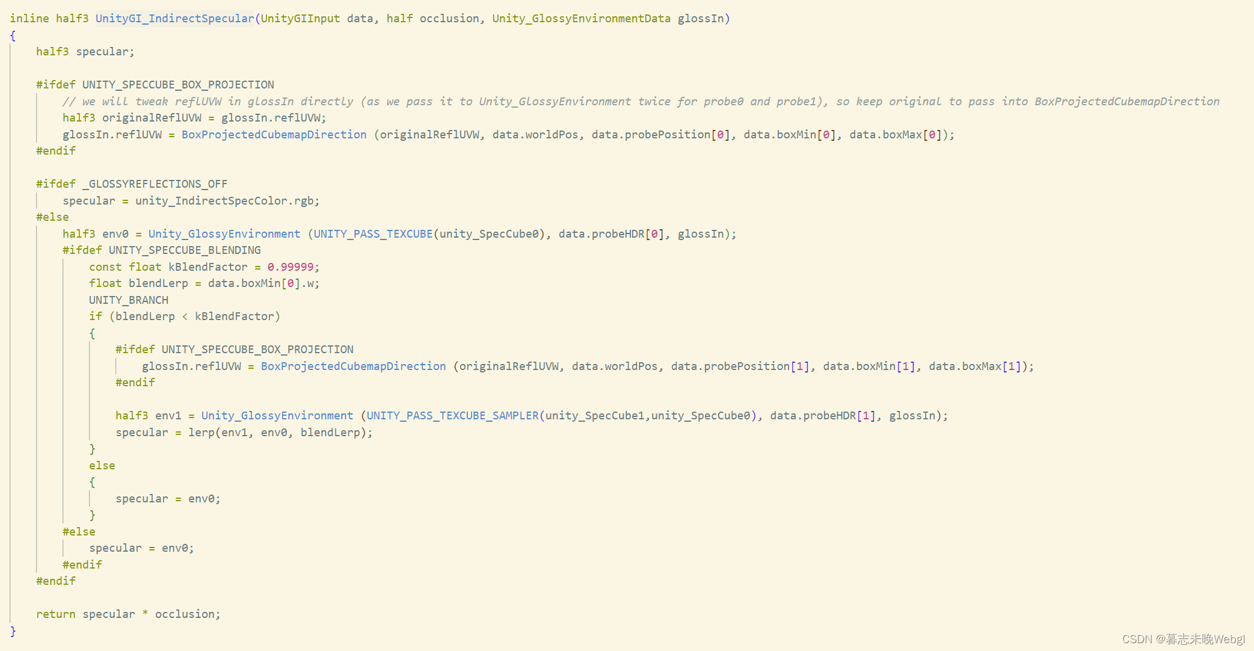Click 'specular = lerp(env1, env0, blendLerp);' line

(x=244, y=432)
